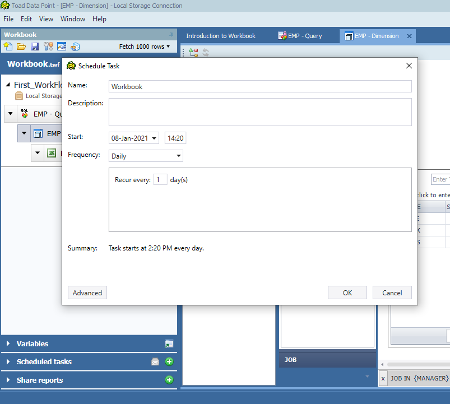The width and height of the screenshot is (450, 404).
Task: Click the Toad logo in Schedule Task title
Action: pos(71,66)
